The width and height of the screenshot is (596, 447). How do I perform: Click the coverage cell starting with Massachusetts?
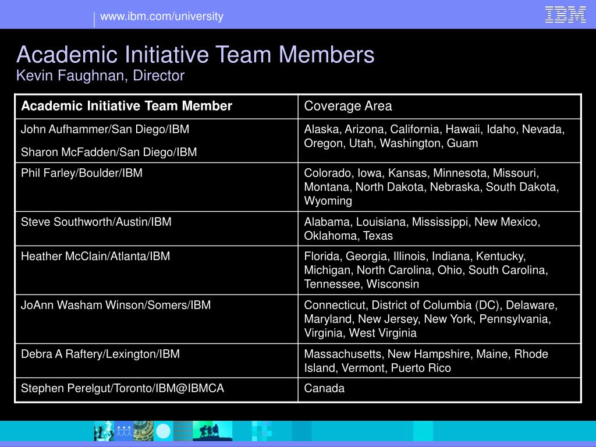tap(440, 361)
